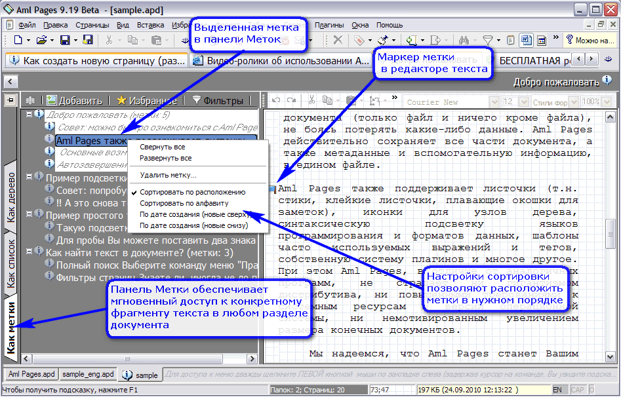Screen dimensions: 621x397
Task: Click the vertical scrollbar thumb of the editor
Action: (610, 235)
